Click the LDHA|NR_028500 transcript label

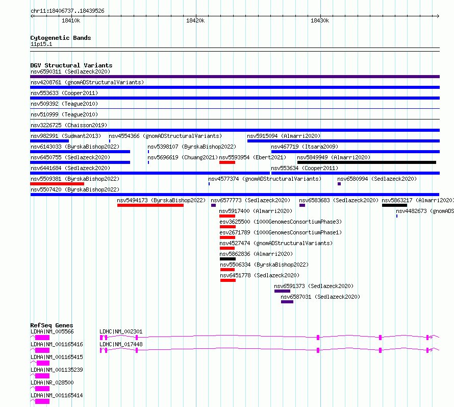click(52, 382)
